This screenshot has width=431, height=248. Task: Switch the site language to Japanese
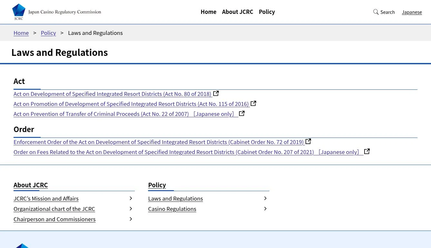pos(412,12)
